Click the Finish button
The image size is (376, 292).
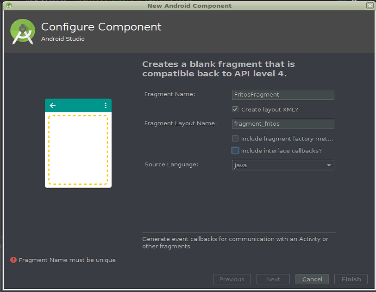point(351,280)
